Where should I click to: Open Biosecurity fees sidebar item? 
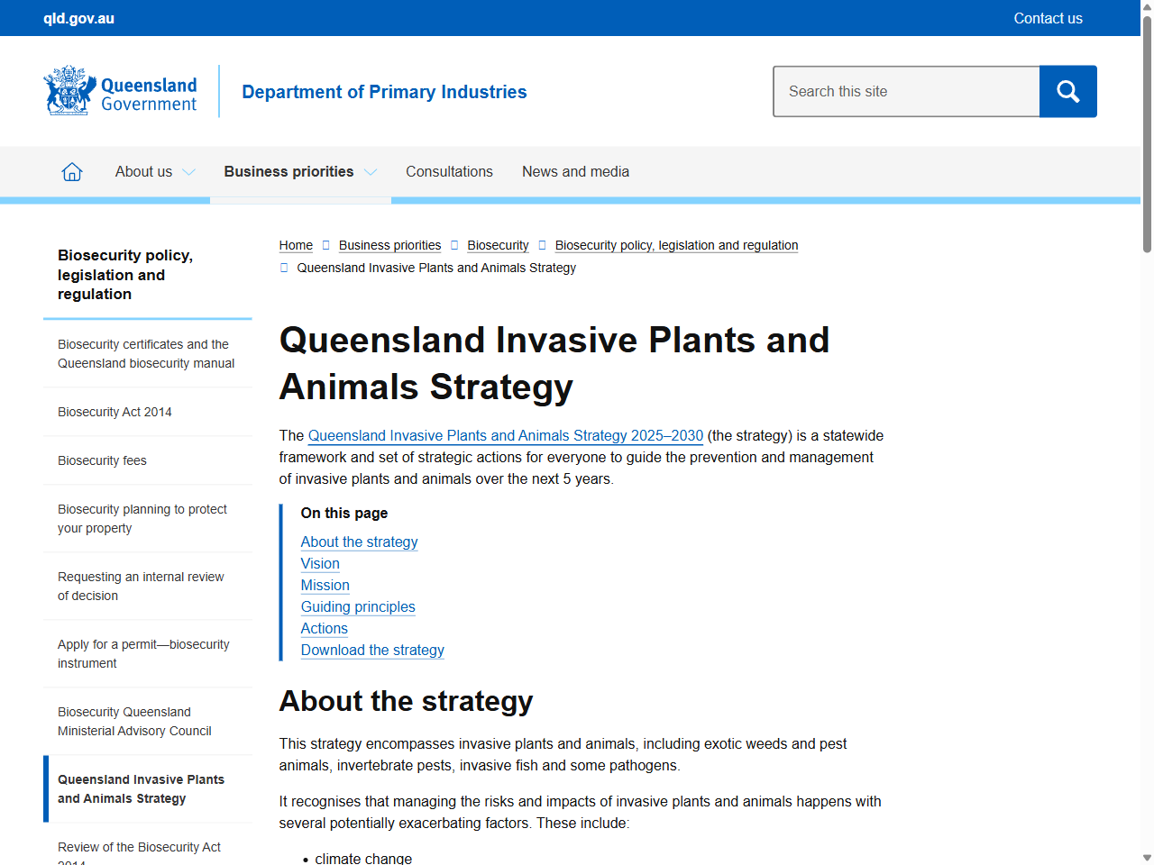148,460
